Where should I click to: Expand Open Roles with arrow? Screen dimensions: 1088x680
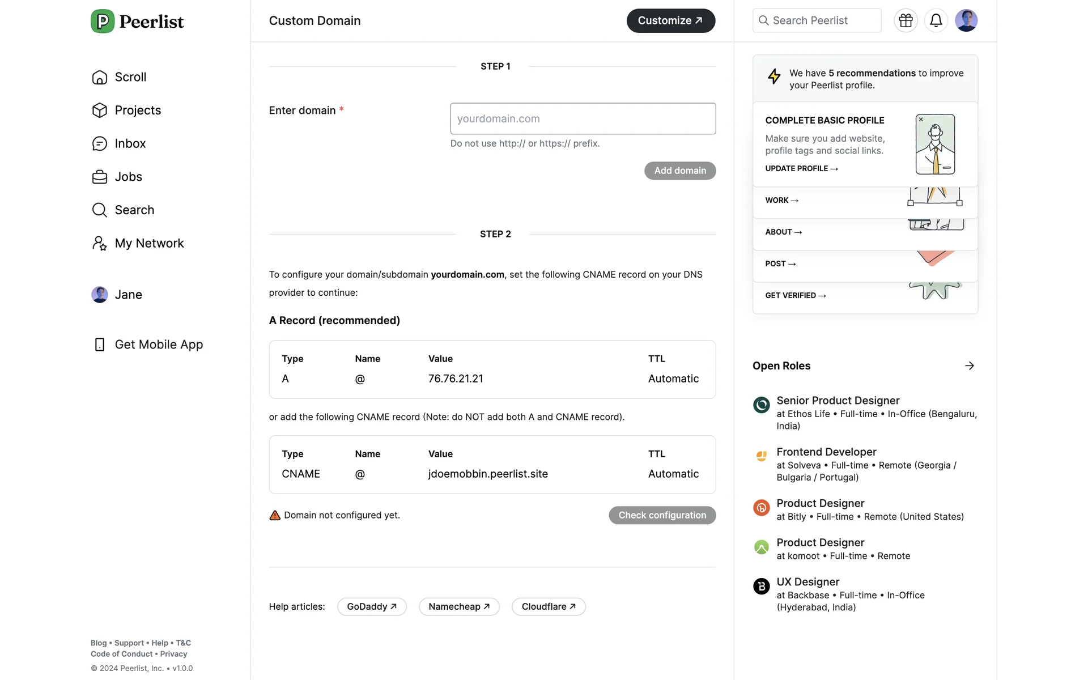pos(969,366)
